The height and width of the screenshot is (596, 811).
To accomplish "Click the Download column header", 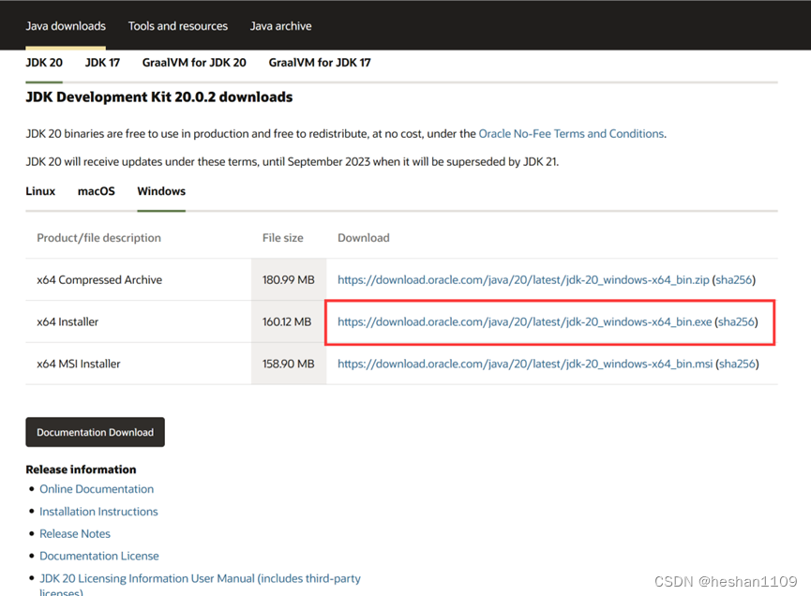I will (x=364, y=238).
